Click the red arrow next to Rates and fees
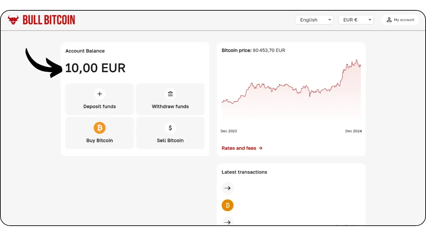Image resolution: width=426 pixels, height=236 pixels. coord(261,148)
